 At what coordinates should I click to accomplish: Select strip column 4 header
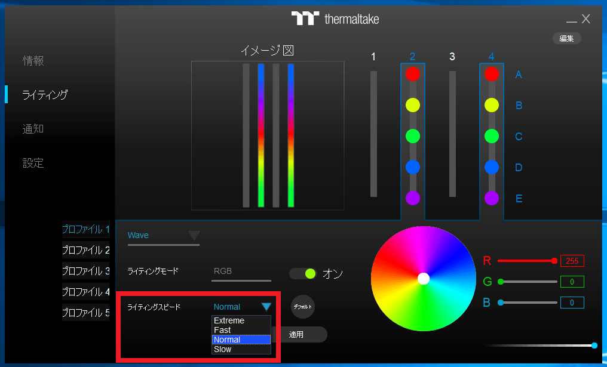click(x=492, y=57)
